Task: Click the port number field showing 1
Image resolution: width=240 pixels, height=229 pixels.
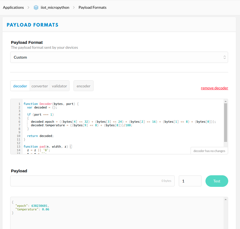Action: [190, 181]
